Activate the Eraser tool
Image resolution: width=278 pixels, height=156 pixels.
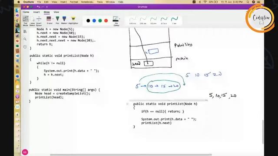49,20
